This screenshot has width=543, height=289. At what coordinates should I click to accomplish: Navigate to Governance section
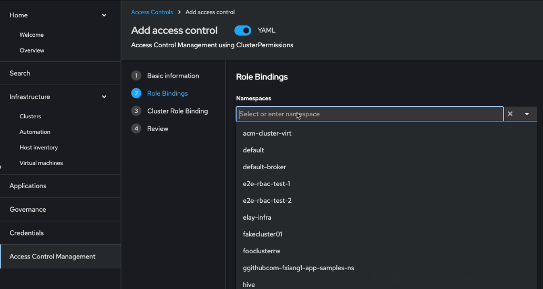28,209
